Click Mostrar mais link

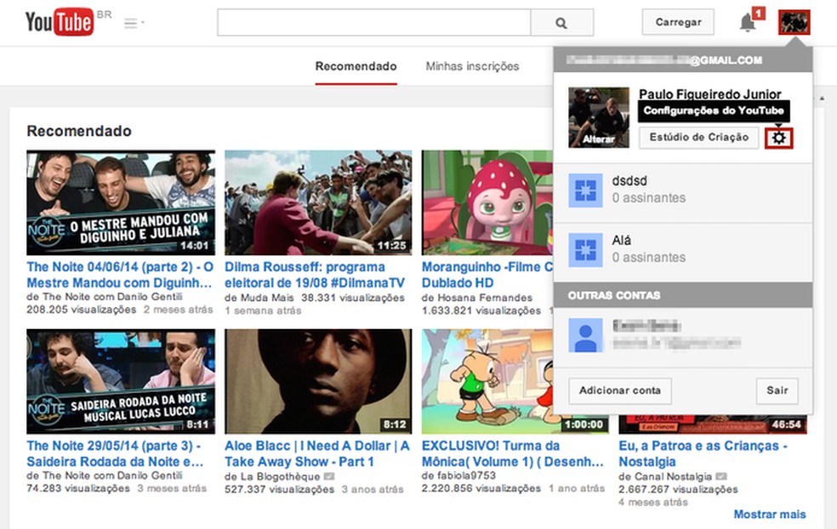(769, 514)
